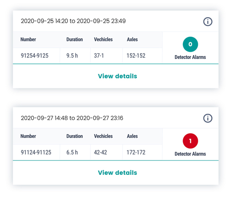The image size is (231, 198).
Task: View details of the 2020-09-25 record
Action: (x=117, y=76)
